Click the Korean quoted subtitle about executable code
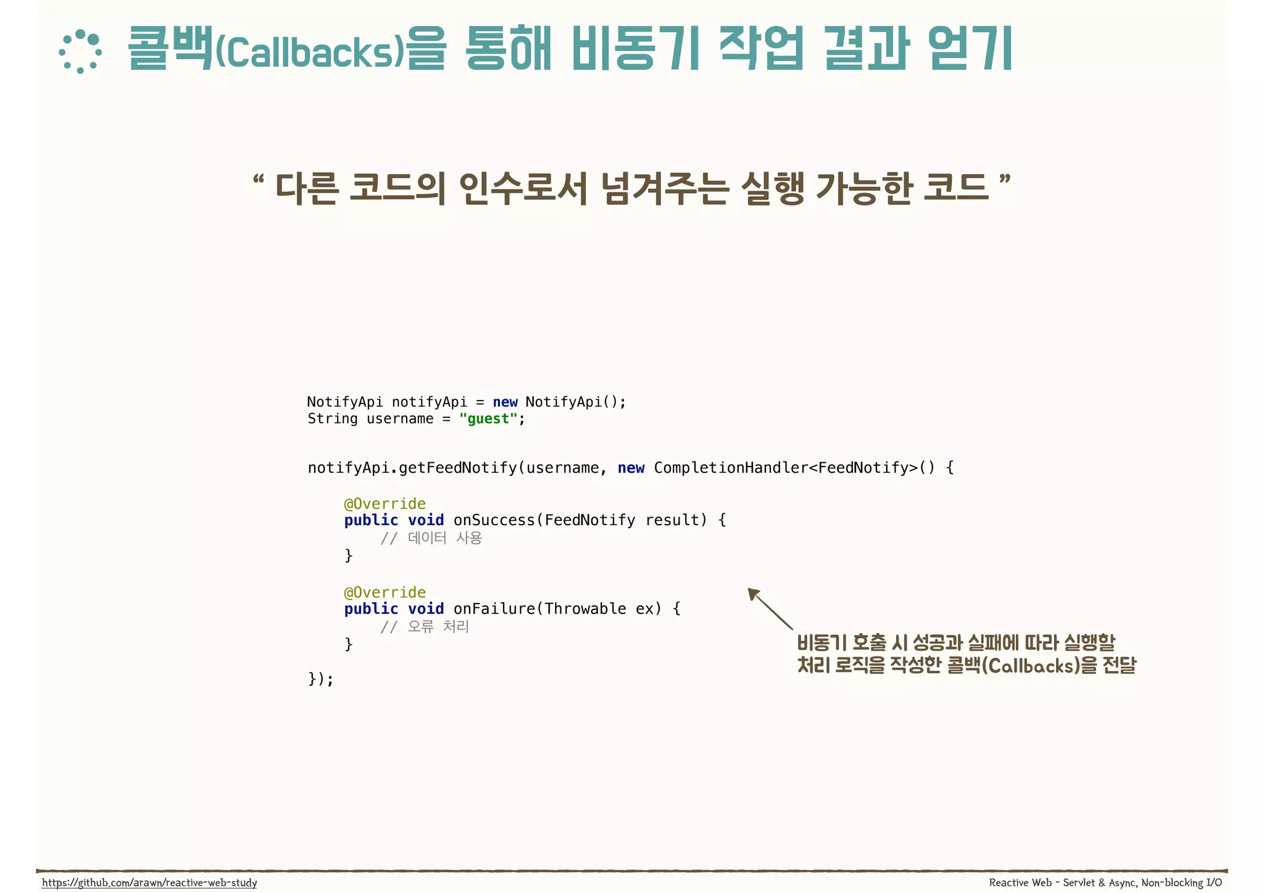Viewport: 1264px width, 893px height. click(631, 188)
